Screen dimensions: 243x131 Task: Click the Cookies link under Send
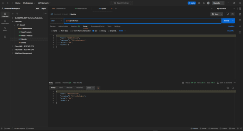tap(231, 26)
